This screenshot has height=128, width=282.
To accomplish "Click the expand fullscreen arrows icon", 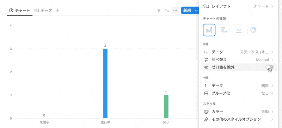I will click(x=167, y=11).
